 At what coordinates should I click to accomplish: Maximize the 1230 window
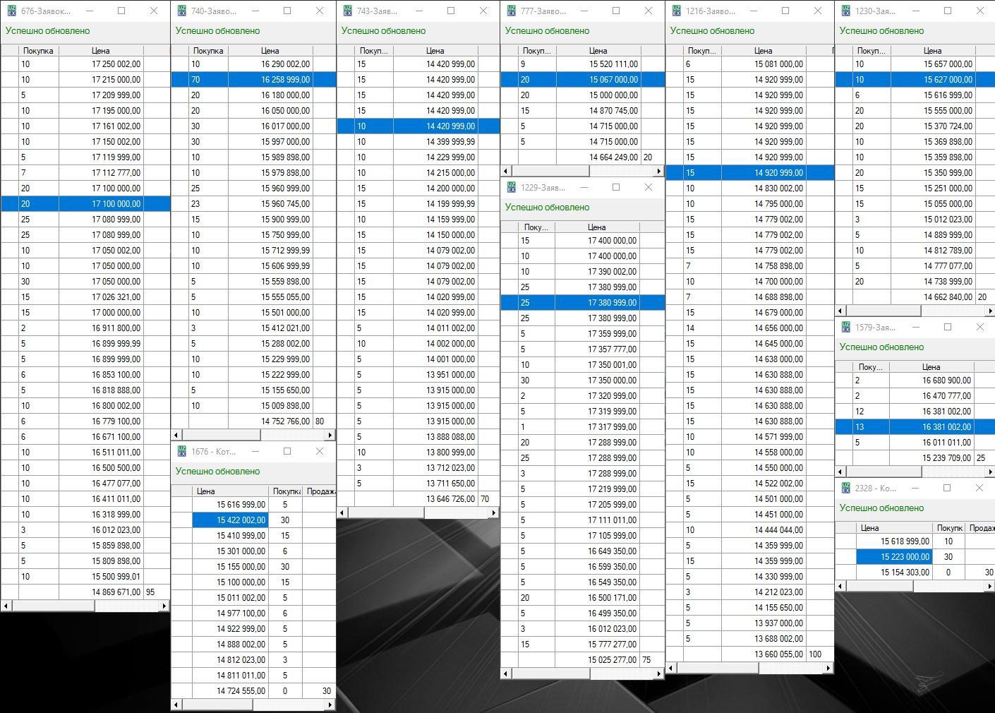click(x=948, y=11)
